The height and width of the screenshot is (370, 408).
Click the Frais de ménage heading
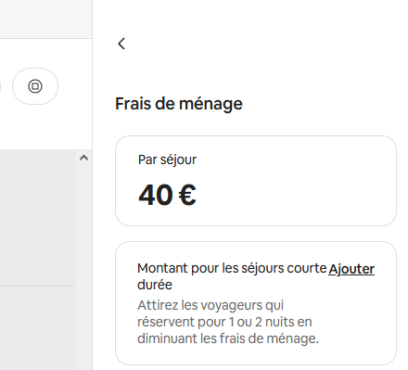pos(179,104)
